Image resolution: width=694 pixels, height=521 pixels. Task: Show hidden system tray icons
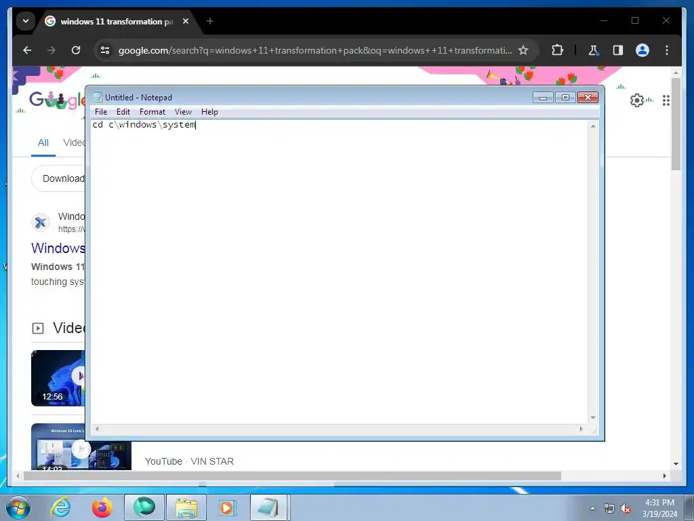coord(592,508)
